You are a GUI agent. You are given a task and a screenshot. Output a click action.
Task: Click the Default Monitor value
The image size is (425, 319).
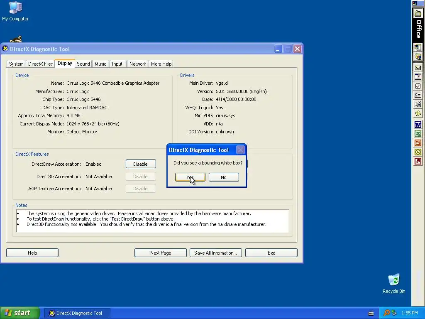[82, 132]
